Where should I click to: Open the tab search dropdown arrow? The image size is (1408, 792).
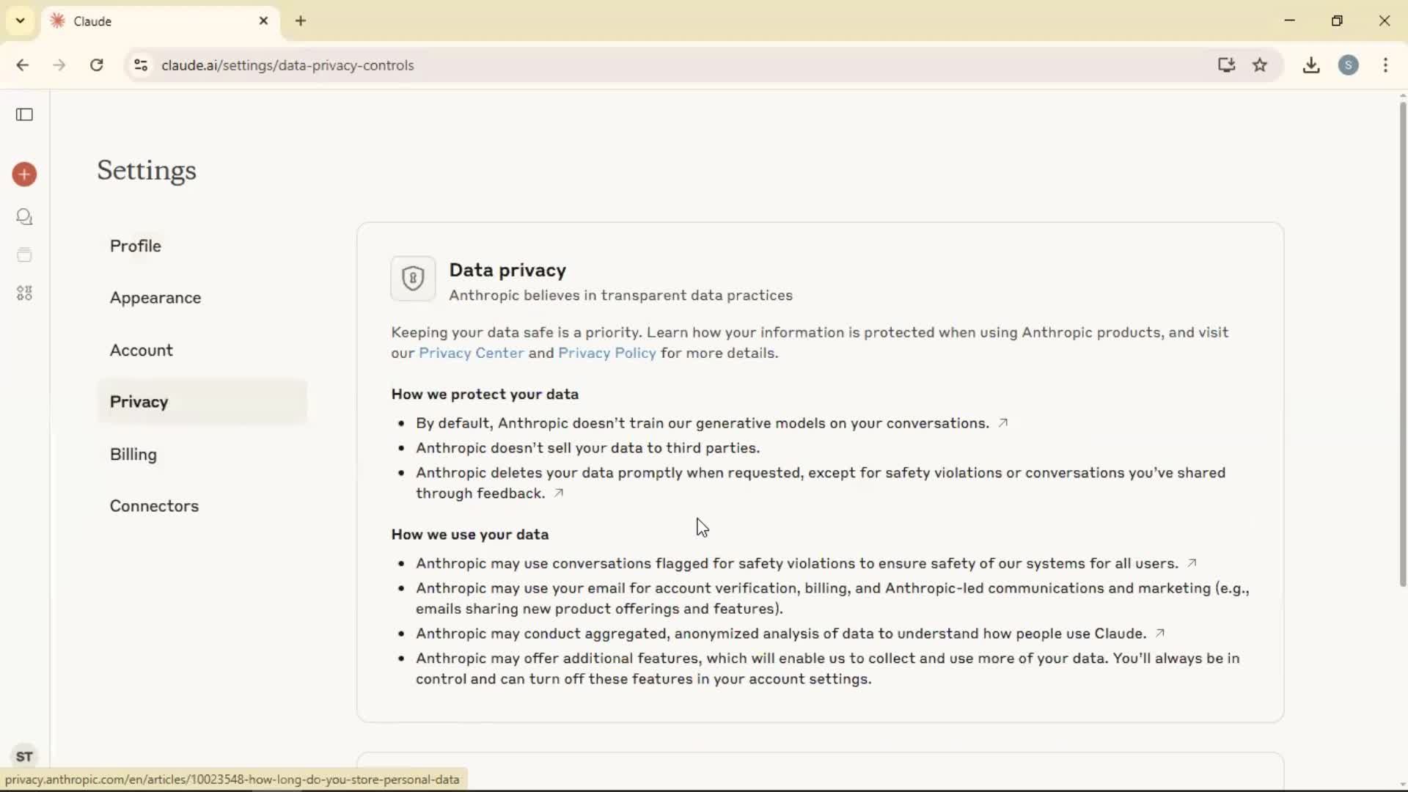pyautogui.click(x=21, y=21)
